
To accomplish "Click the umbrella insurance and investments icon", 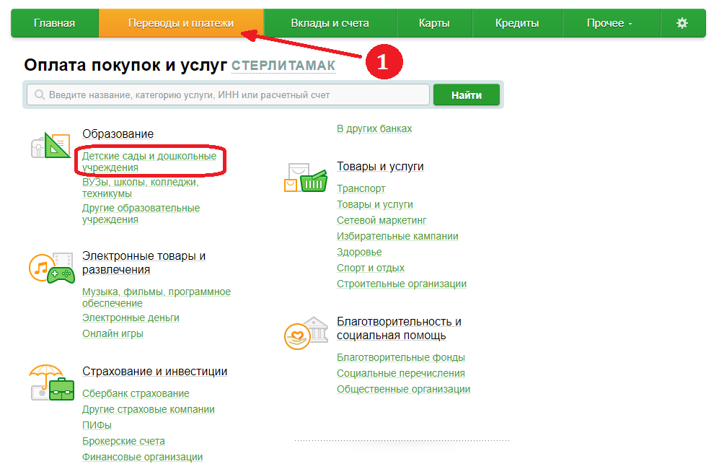I will click(x=51, y=382).
